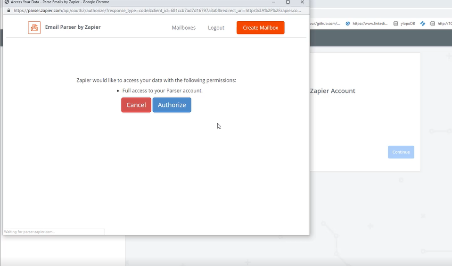452x266 pixels.
Task: Click the Email Parser envelope logo icon
Action: pyautogui.click(x=34, y=27)
